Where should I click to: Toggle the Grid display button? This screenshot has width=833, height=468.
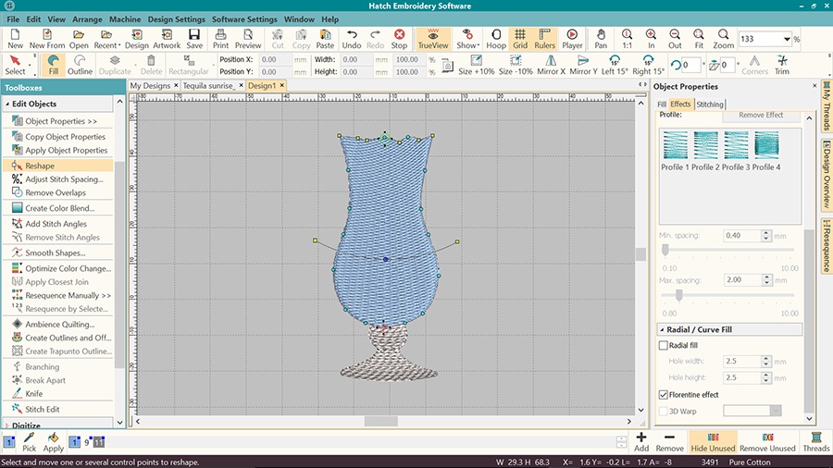(520, 39)
